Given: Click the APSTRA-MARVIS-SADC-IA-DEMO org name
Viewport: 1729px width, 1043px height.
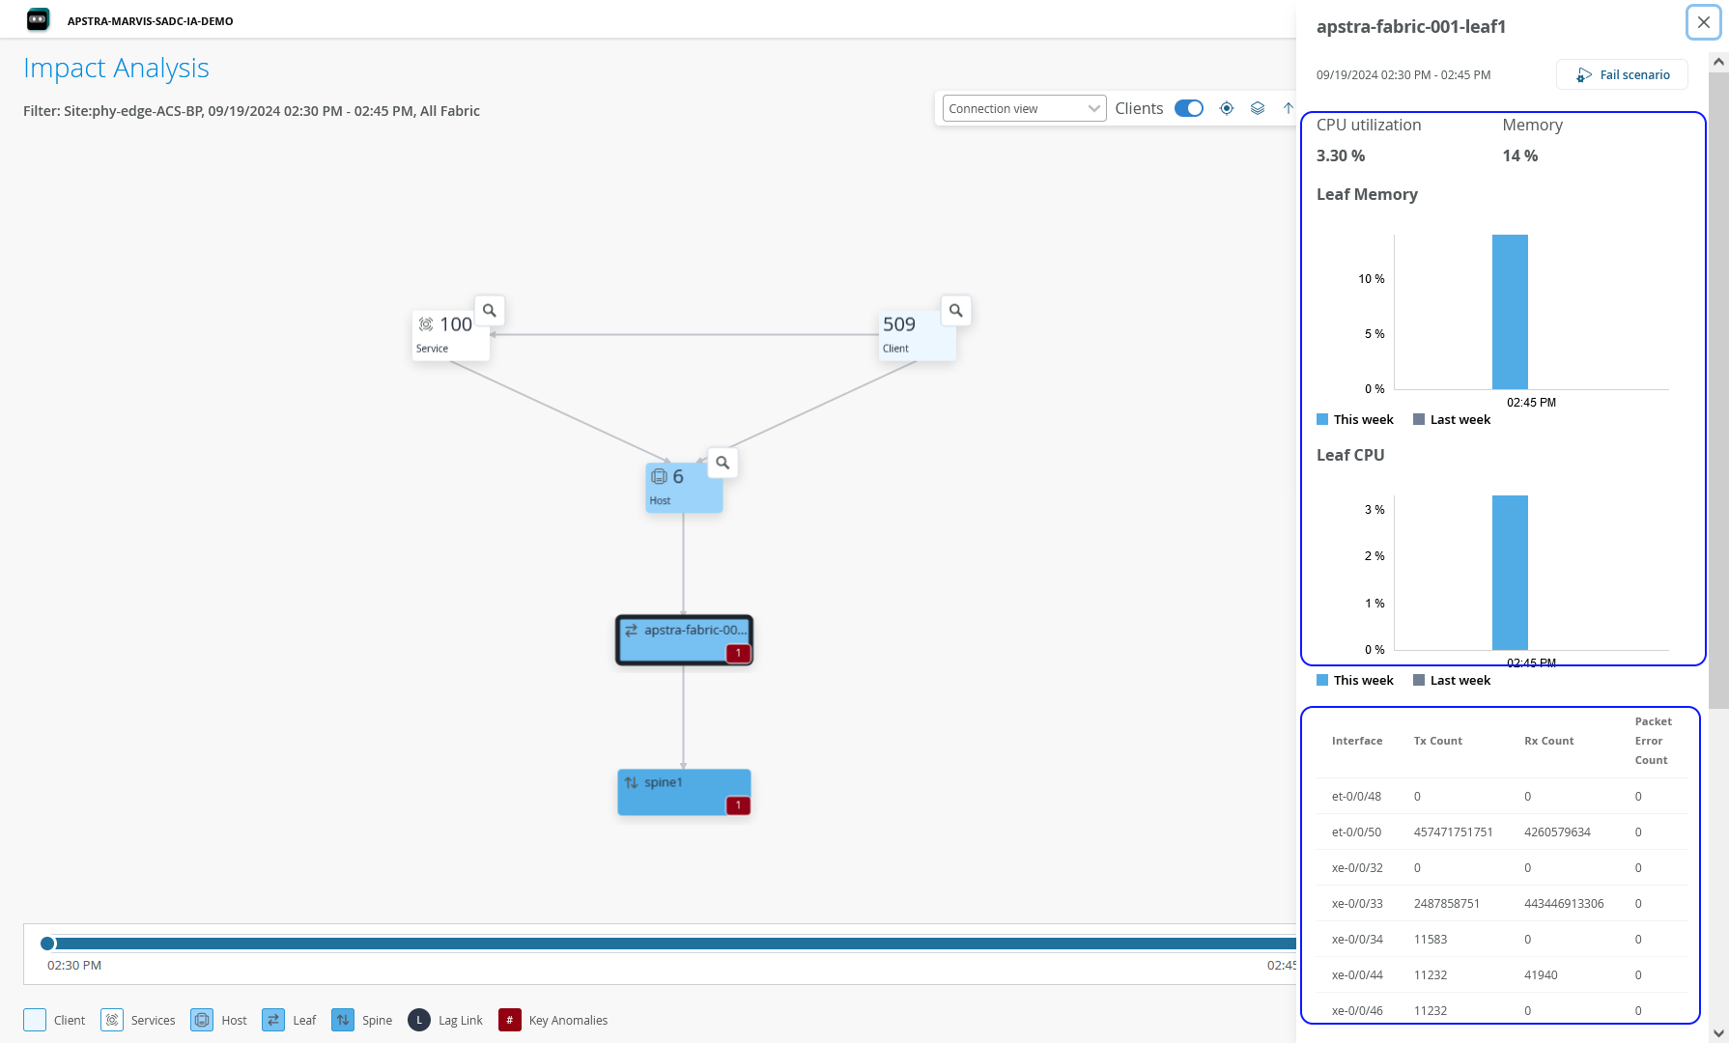Looking at the screenshot, I should click(x=151, y=21).
